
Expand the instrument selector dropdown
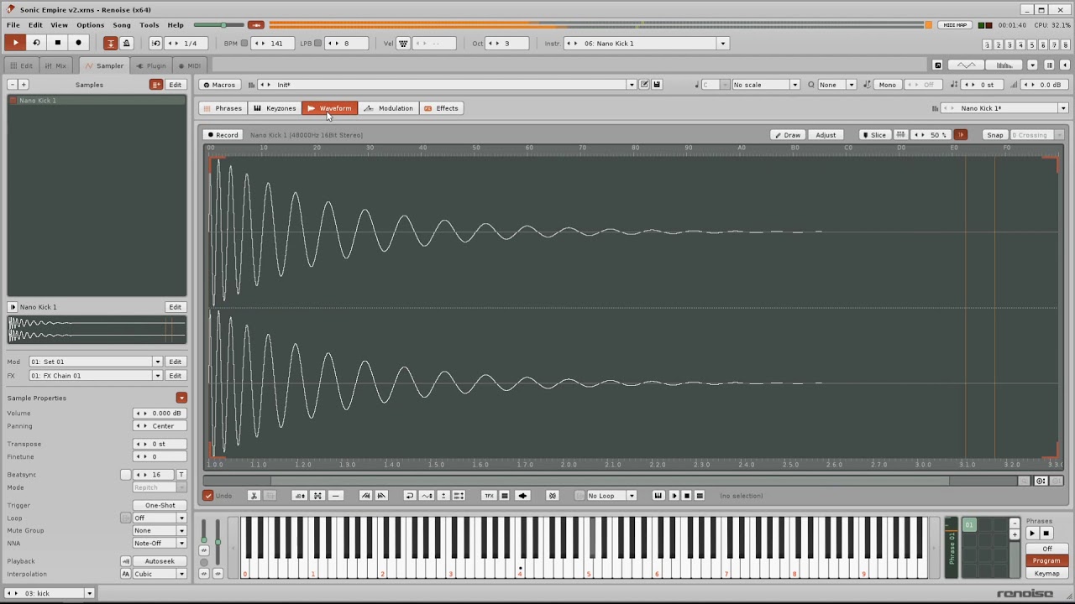click(723, 43)
